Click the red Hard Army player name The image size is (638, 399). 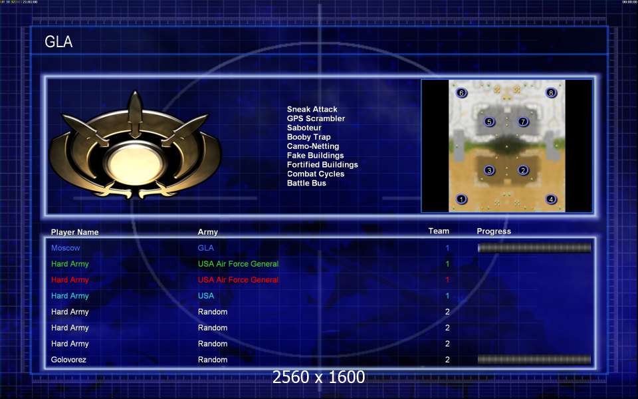[x=70, y=280]
